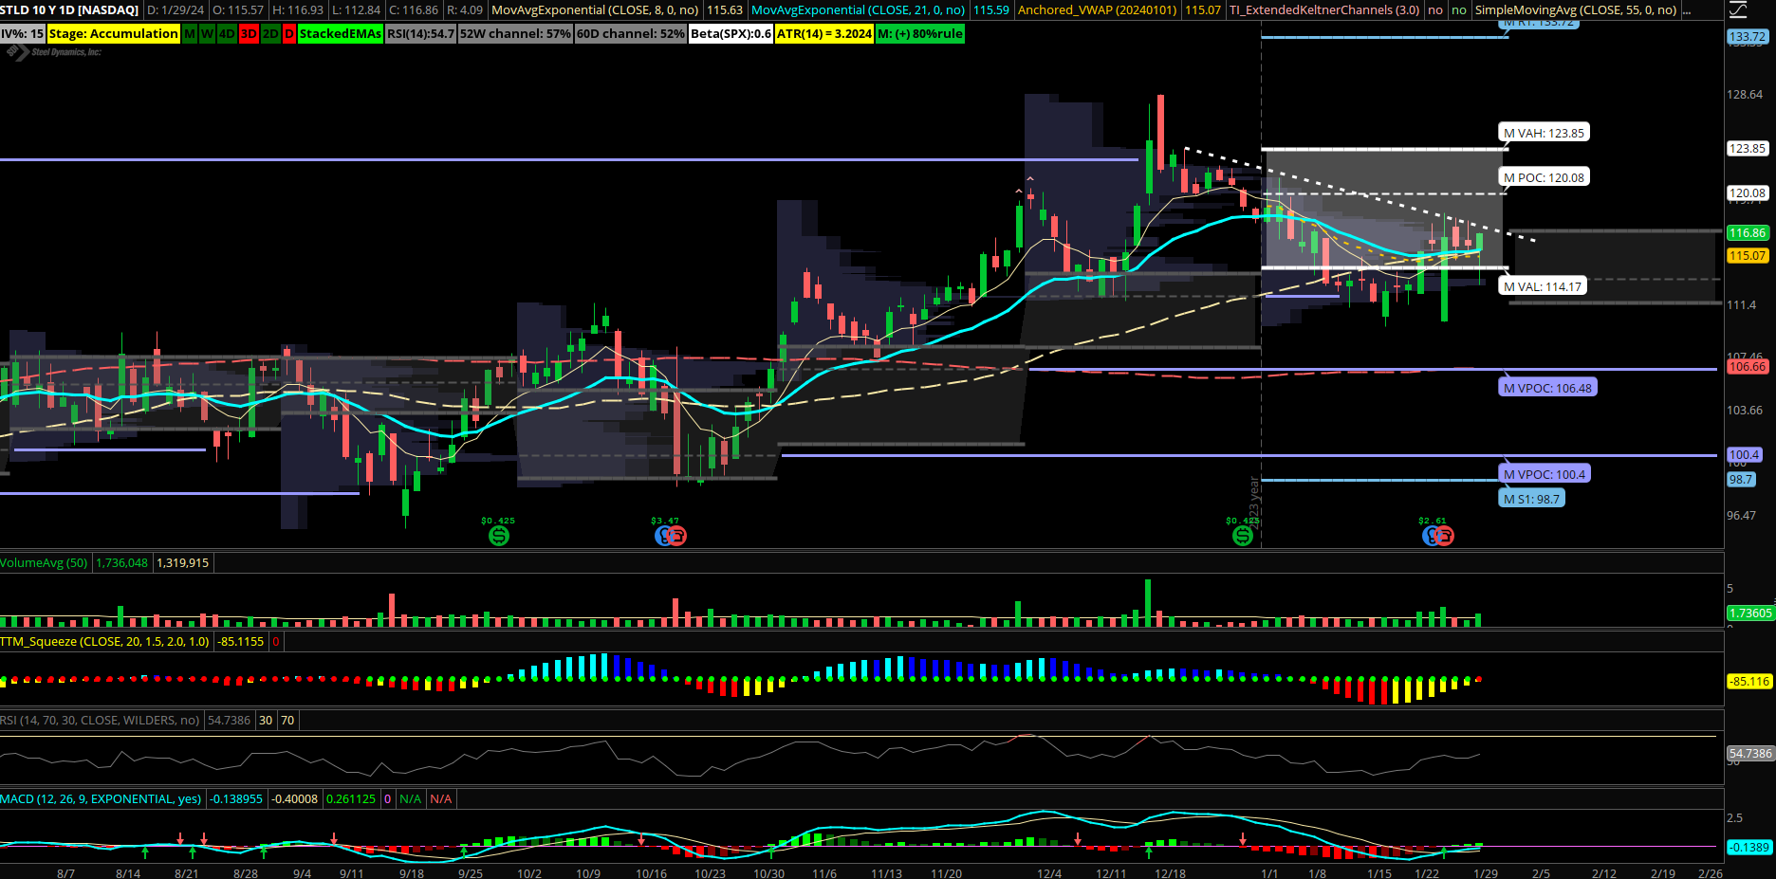Click the 2D timeframe trend box
The height and width of the screenshot is (879, 1776).
pos(270,33)
